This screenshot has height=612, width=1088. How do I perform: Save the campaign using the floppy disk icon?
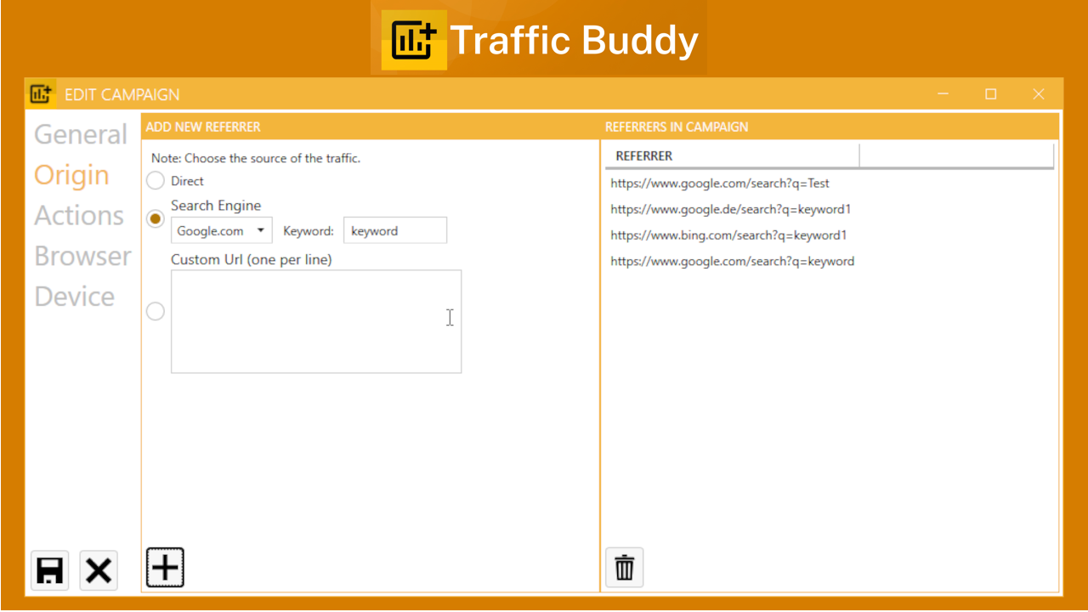point(49,570)
